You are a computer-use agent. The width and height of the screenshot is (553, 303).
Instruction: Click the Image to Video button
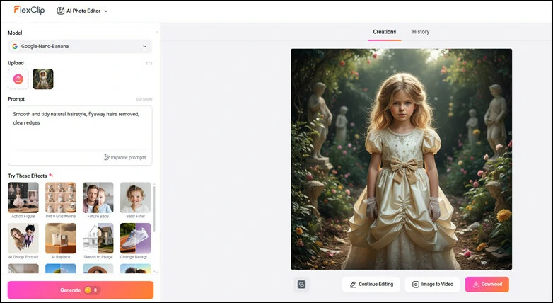[432, 285]
